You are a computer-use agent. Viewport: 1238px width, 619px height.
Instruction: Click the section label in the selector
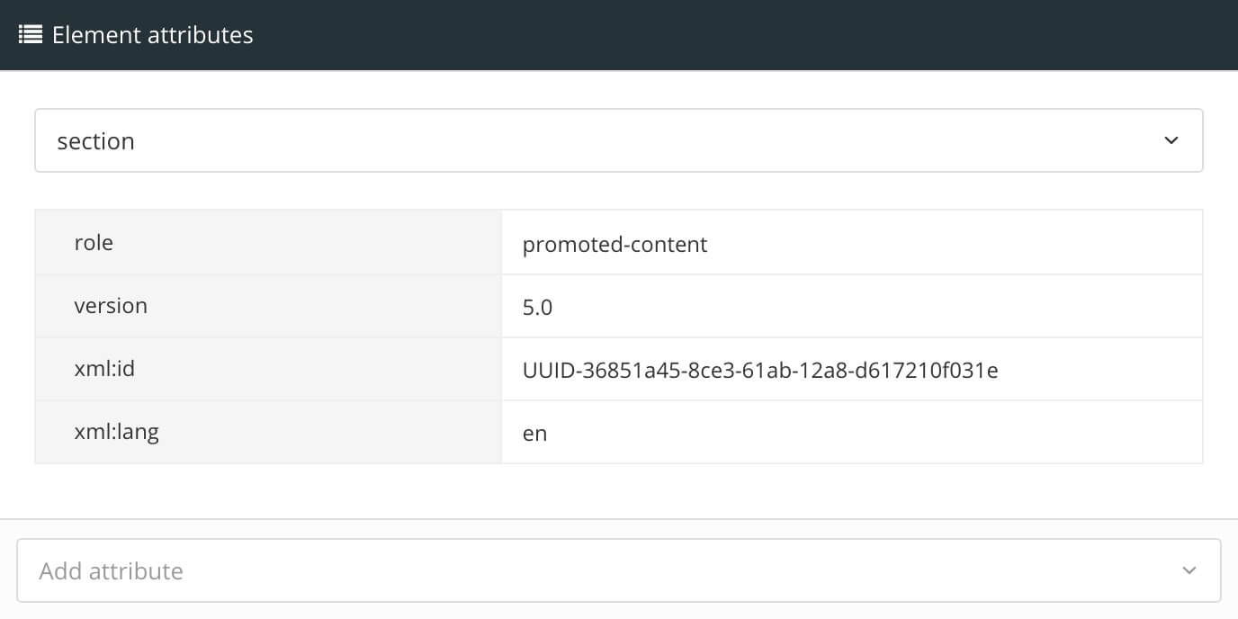(95, 140)
